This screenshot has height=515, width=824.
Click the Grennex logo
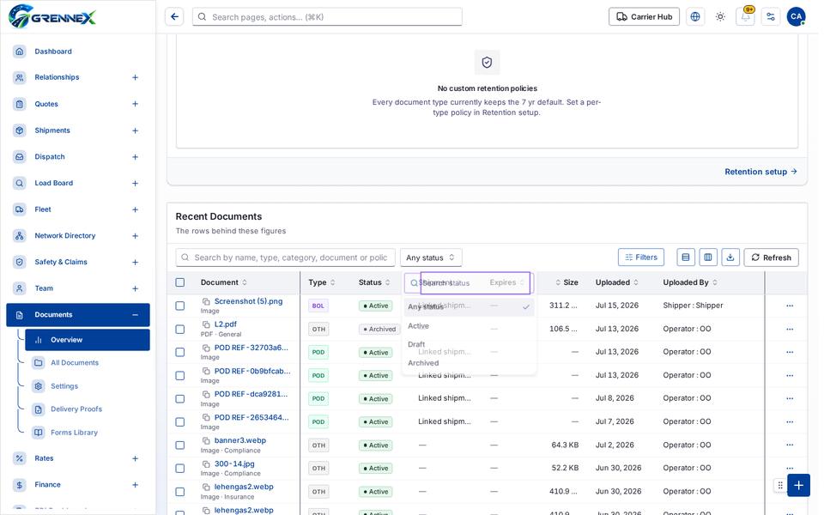52,16
